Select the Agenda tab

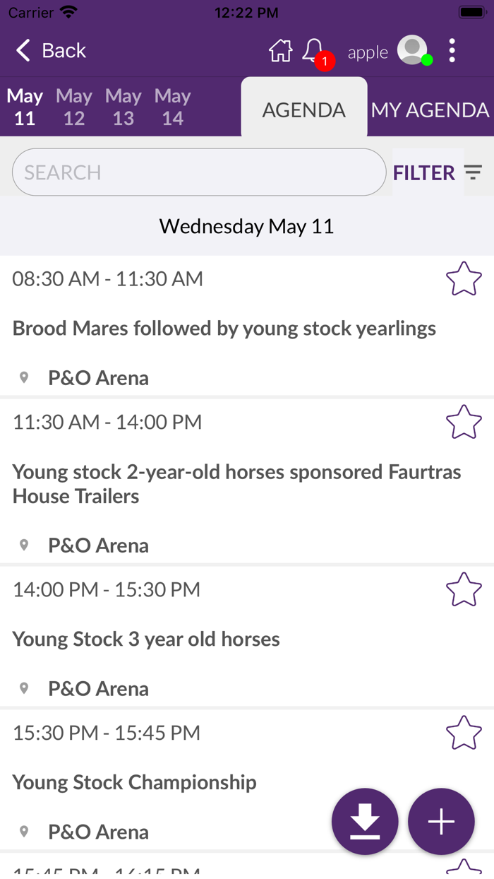(x=304, y=110)
